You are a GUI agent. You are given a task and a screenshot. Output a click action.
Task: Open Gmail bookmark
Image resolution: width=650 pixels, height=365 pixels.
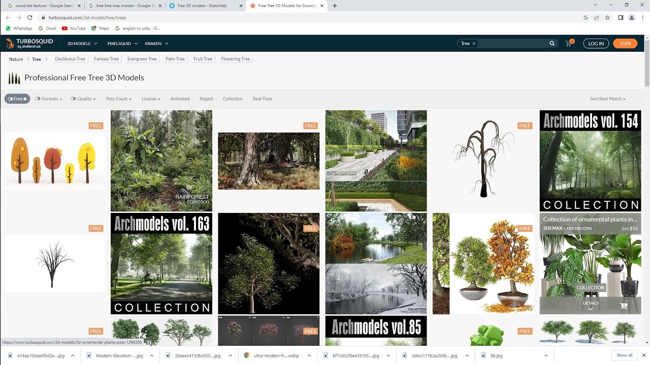(47, 28)
